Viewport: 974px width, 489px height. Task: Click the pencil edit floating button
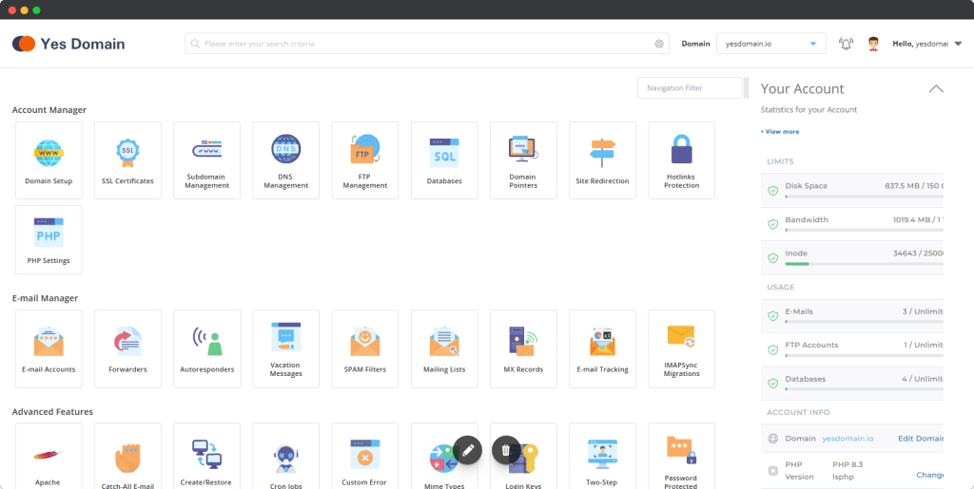(467, 450)
